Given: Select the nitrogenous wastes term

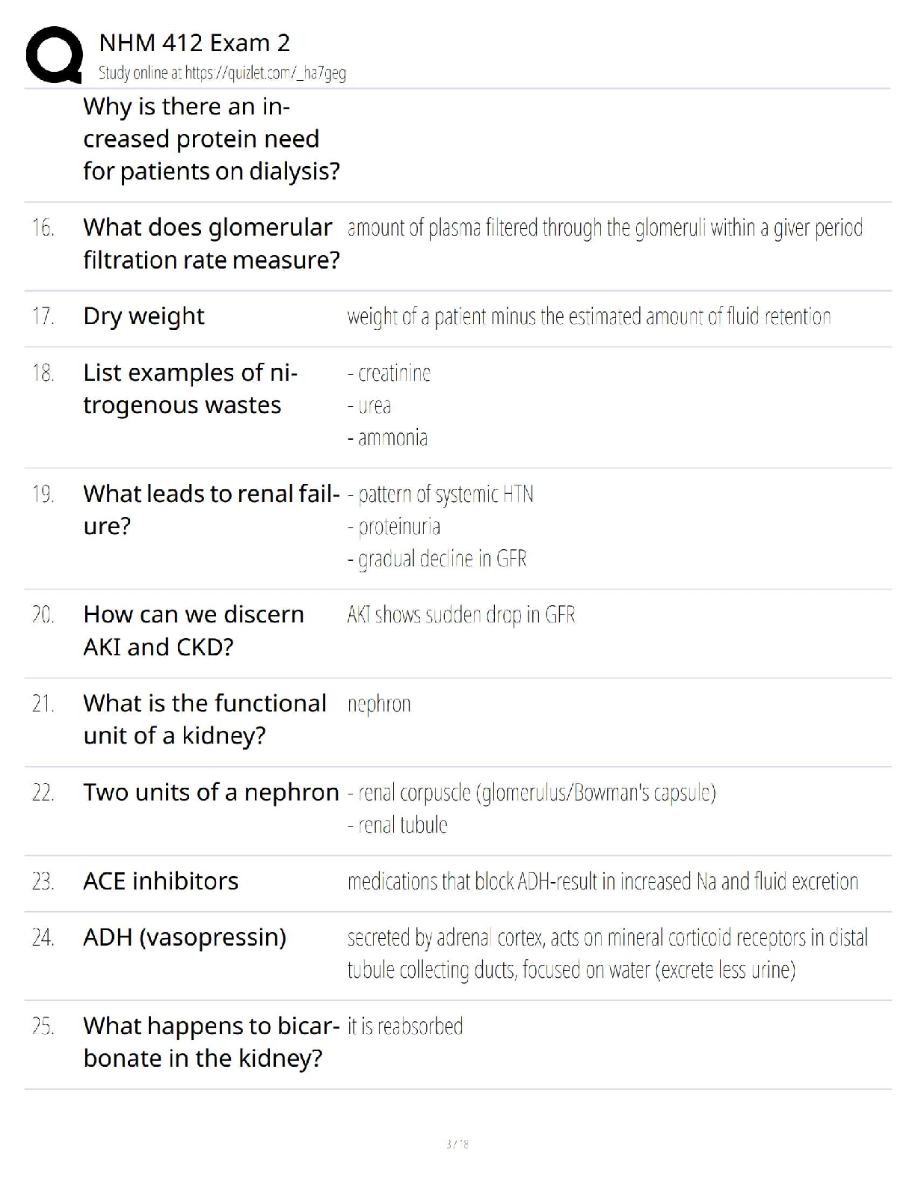Looking at the screenshot, I should point(191,389).
